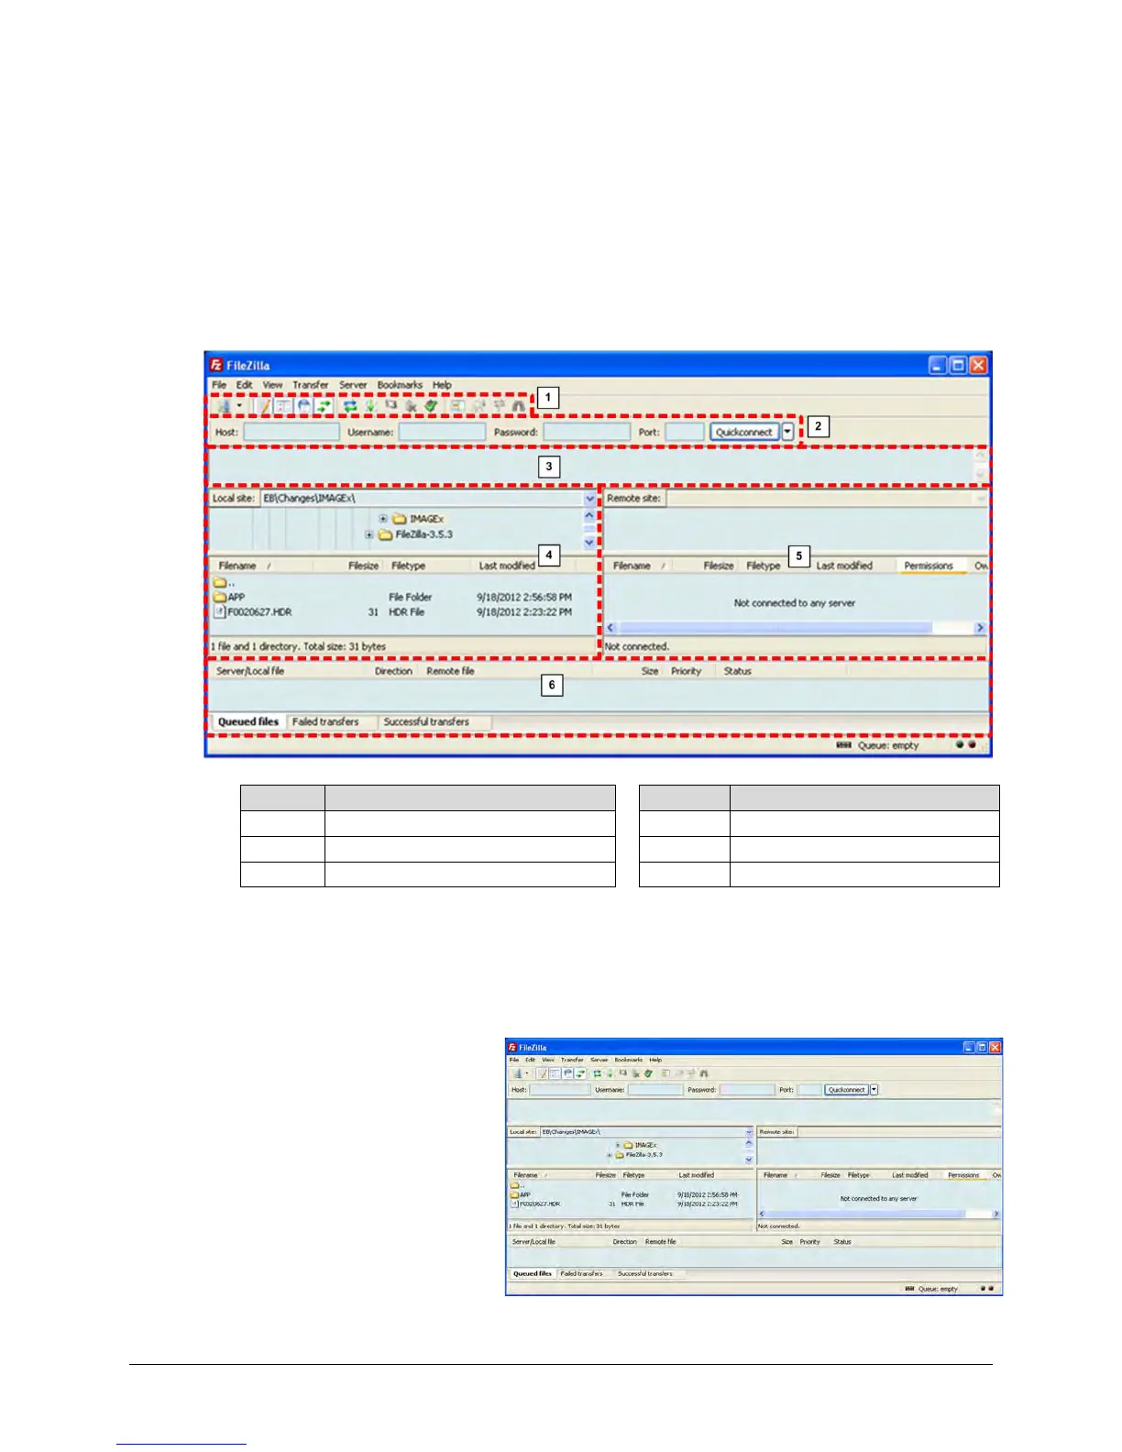Open Local site path dropdown, unannotated FileZilla window
The image size is (1122, 1452).
point(749,1132)
